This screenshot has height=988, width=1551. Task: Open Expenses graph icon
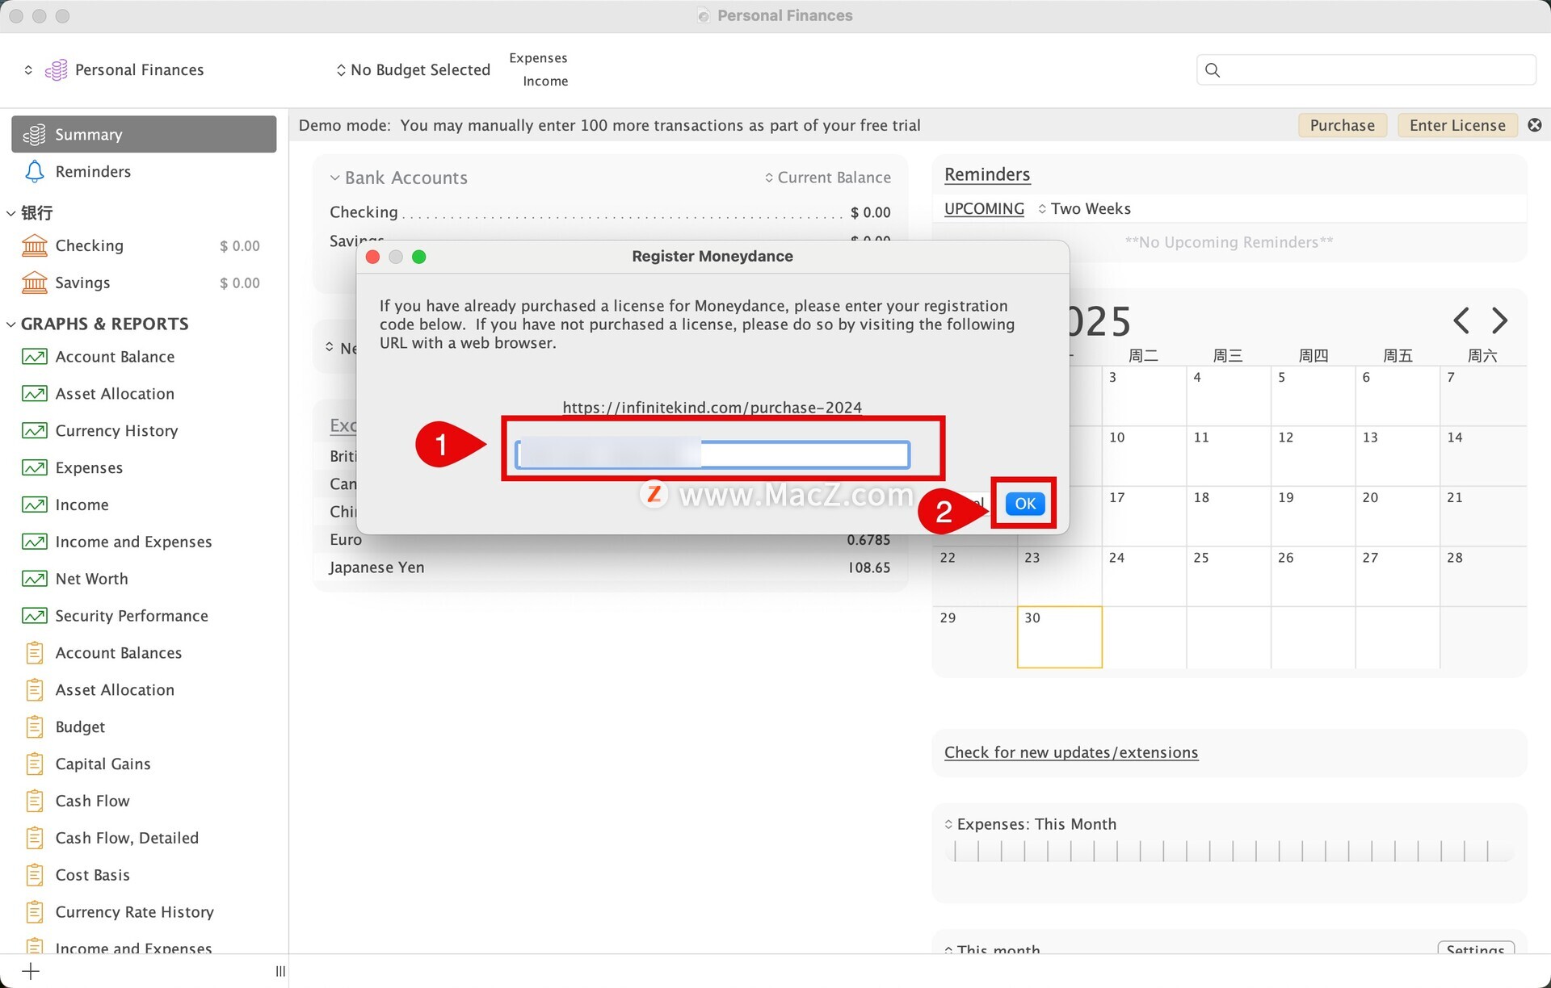point(34,468)
